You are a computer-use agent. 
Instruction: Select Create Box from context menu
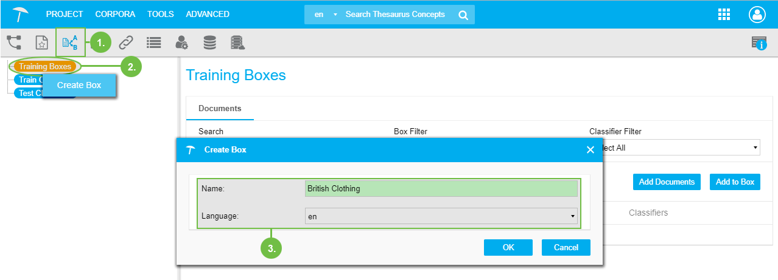79,86
